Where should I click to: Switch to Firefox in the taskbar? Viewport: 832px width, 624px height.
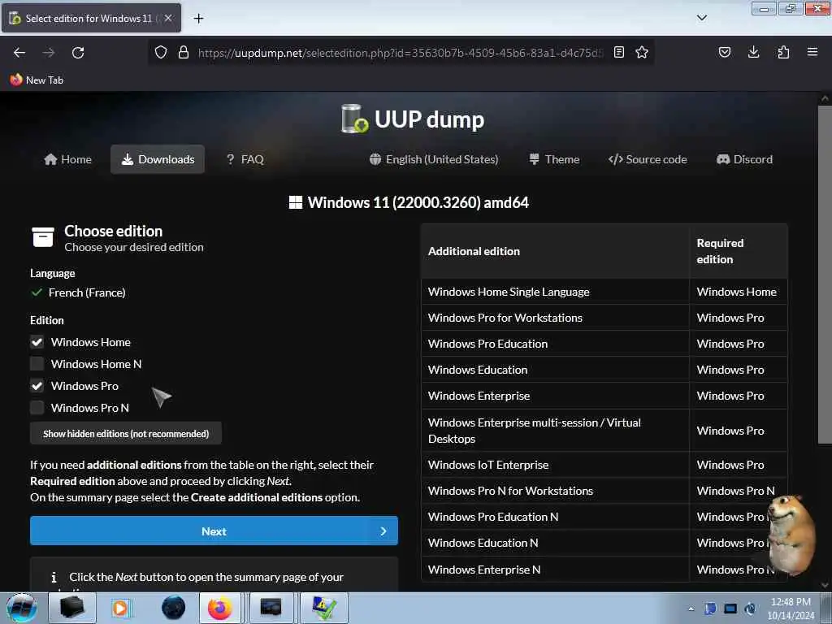(x=219, y=608)
